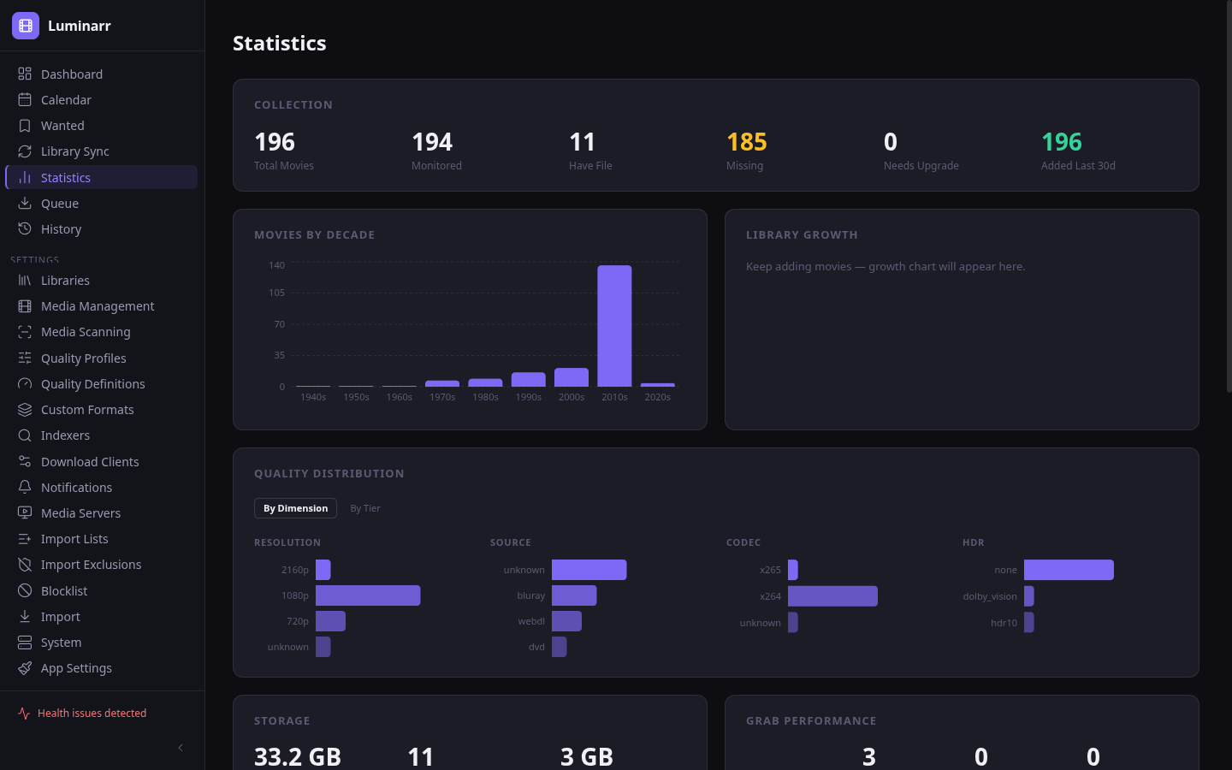Click the Health issues detected warning
Image resolution: width=1232 pixels, height=770 pixels.
(x=81, y=713)
